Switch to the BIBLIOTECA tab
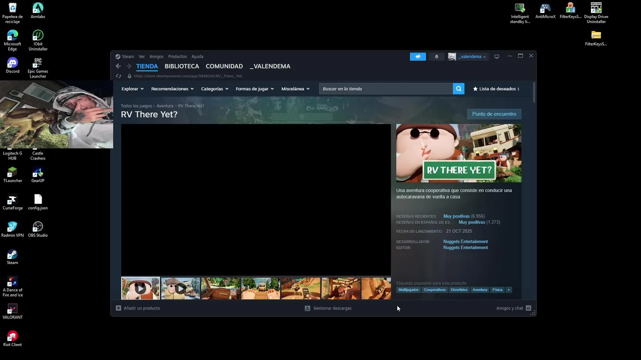The width and height of the screenshot is (641, 360). pyautogui.click(x=182, y=66)
